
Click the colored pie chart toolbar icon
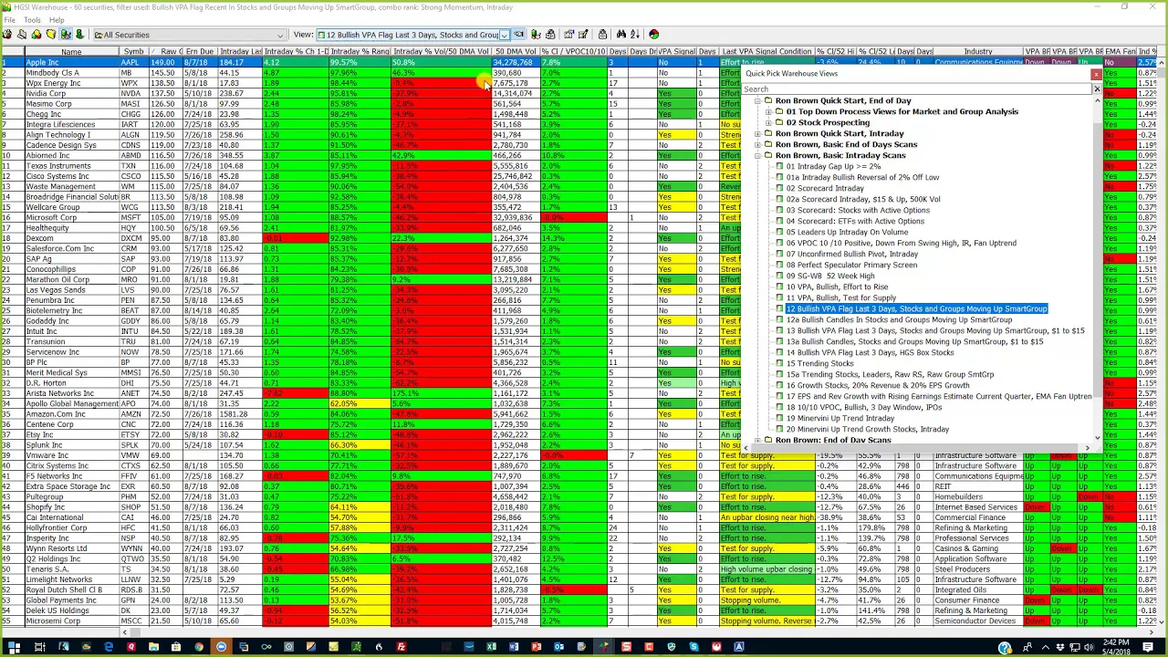[653, 35]
